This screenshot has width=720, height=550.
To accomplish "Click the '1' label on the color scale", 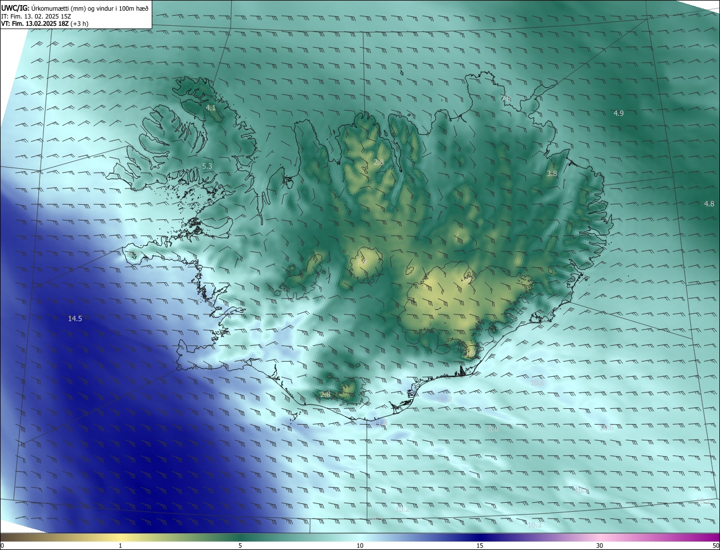I will 120,546.
